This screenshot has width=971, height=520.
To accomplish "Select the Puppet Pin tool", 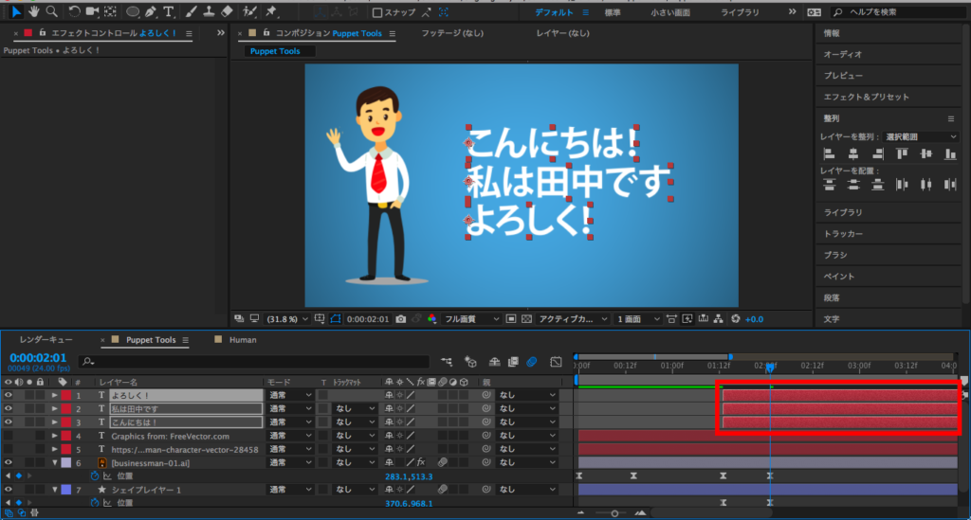I will pos(271,12).
